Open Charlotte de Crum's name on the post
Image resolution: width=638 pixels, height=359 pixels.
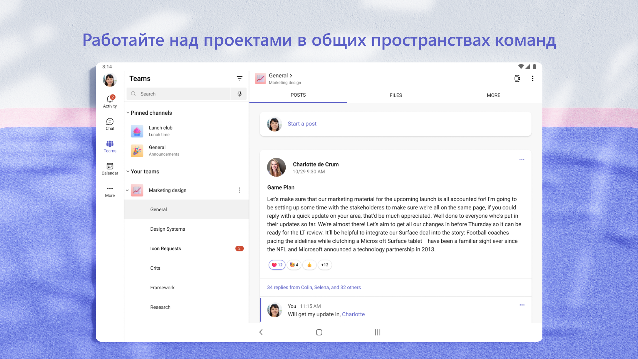316,164
